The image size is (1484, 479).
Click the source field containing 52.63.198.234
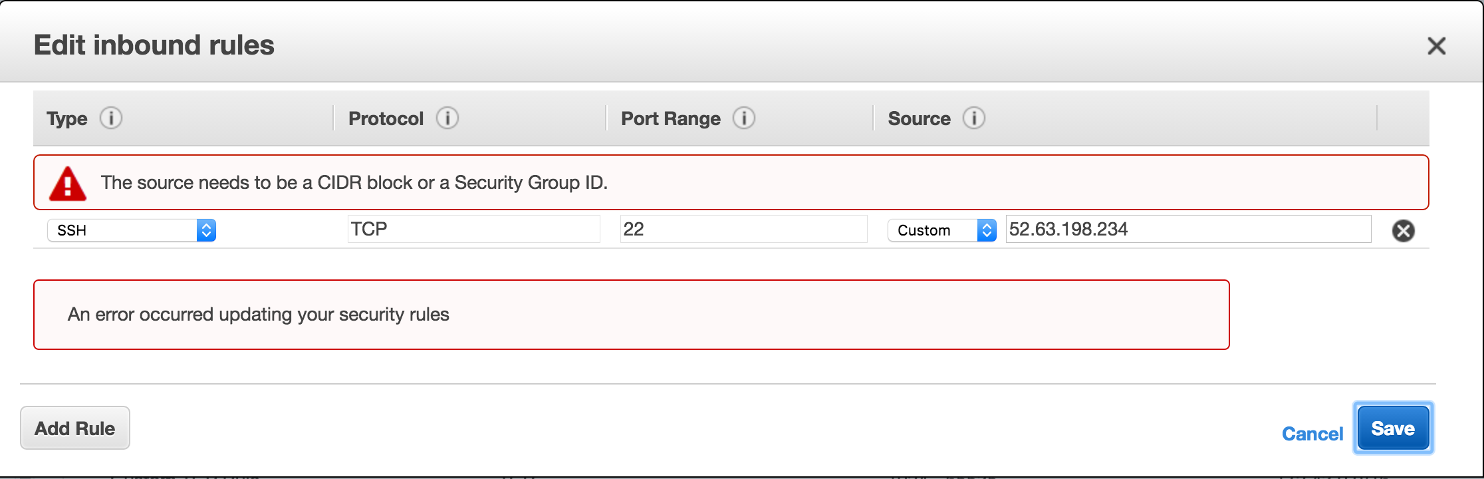point(1187,229)
